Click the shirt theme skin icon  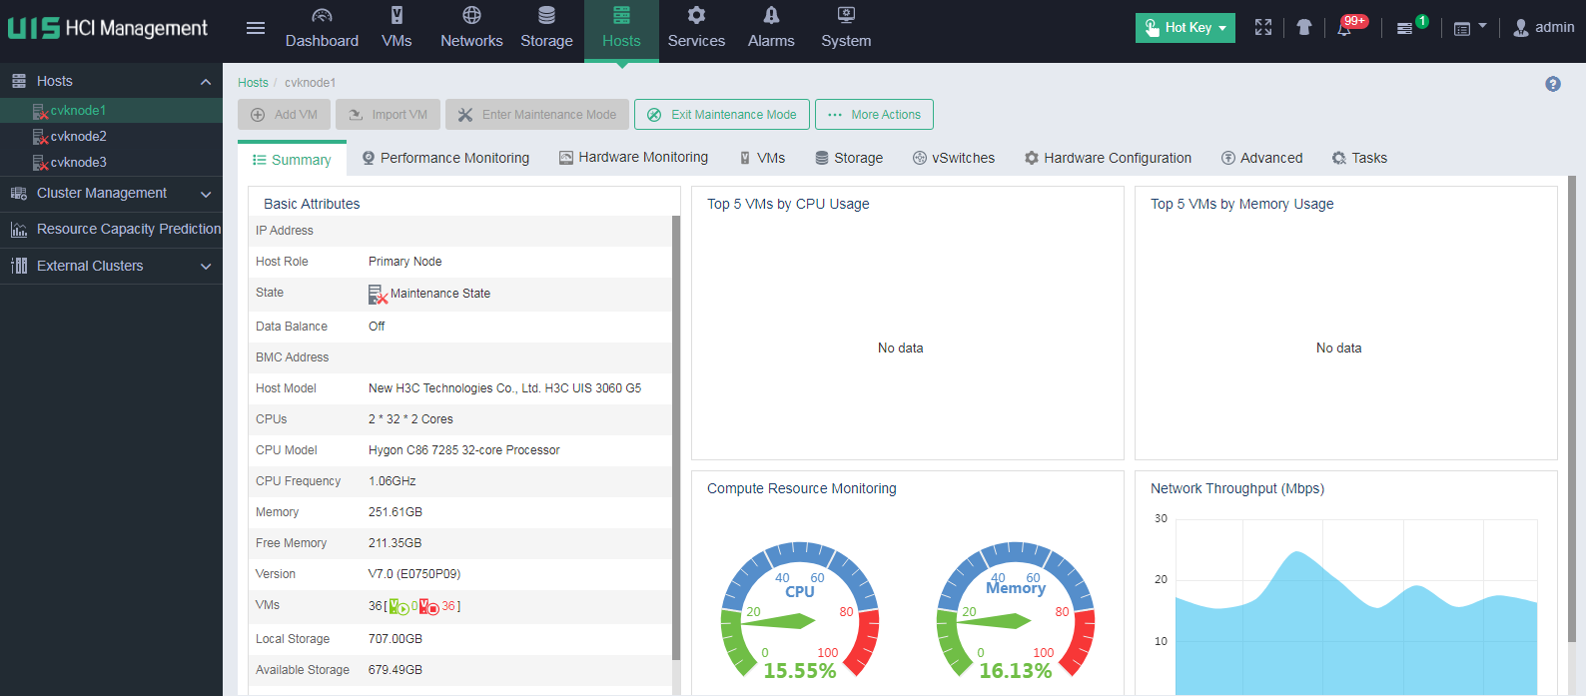pos(1304,28)
